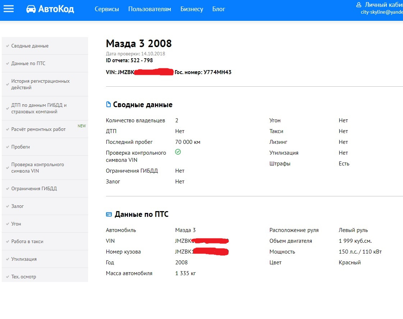Open Расчёт ремонтных работ section

click(38, 129)
